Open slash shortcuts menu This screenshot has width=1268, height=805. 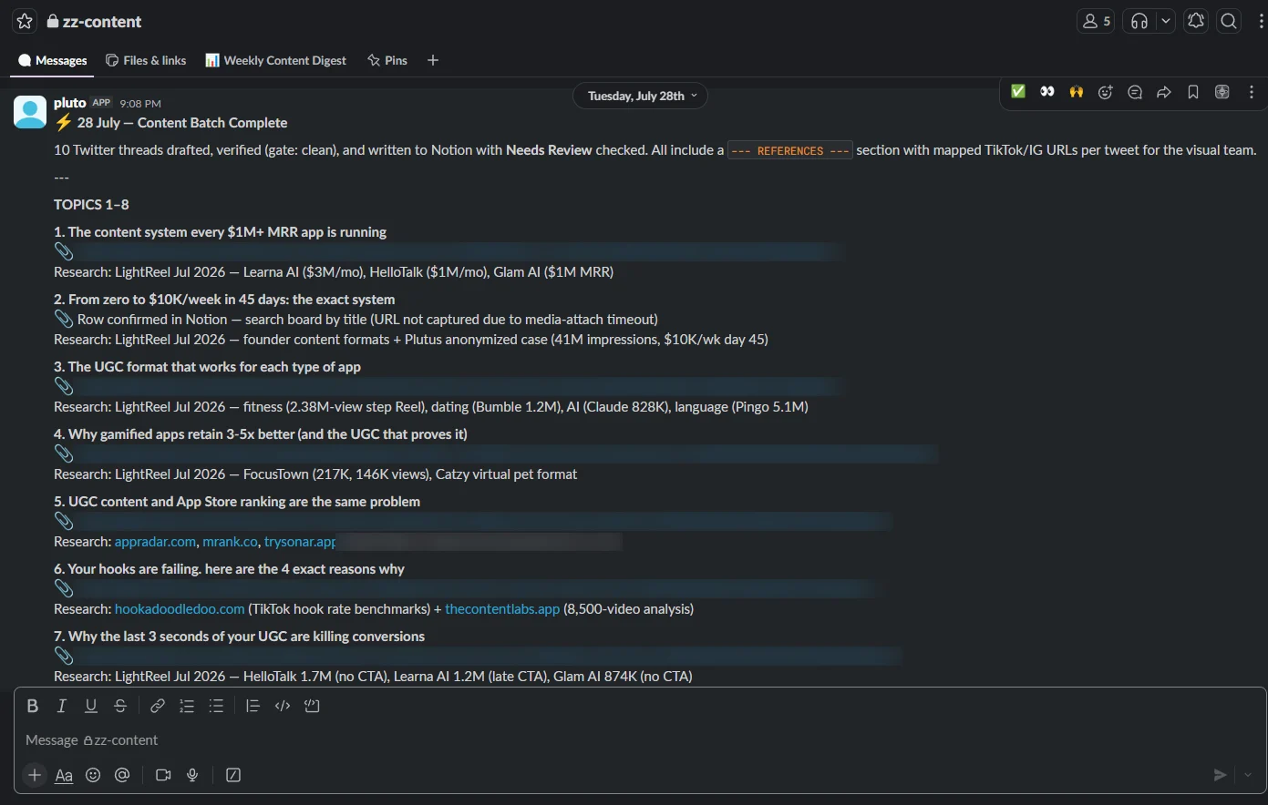233,775
